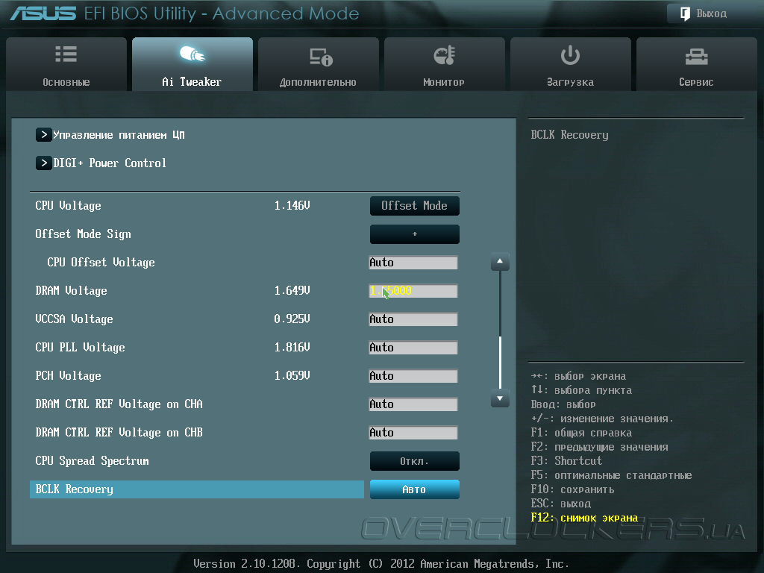Click the vertical scrollbar track
Image resolution: width=764 pixels, height=573 pixels.
500,330
